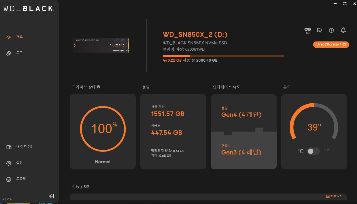Click WD_BLACK SN850X NVMe SSD model text
This screenshot has width=357, height=204.
[195, 43]
